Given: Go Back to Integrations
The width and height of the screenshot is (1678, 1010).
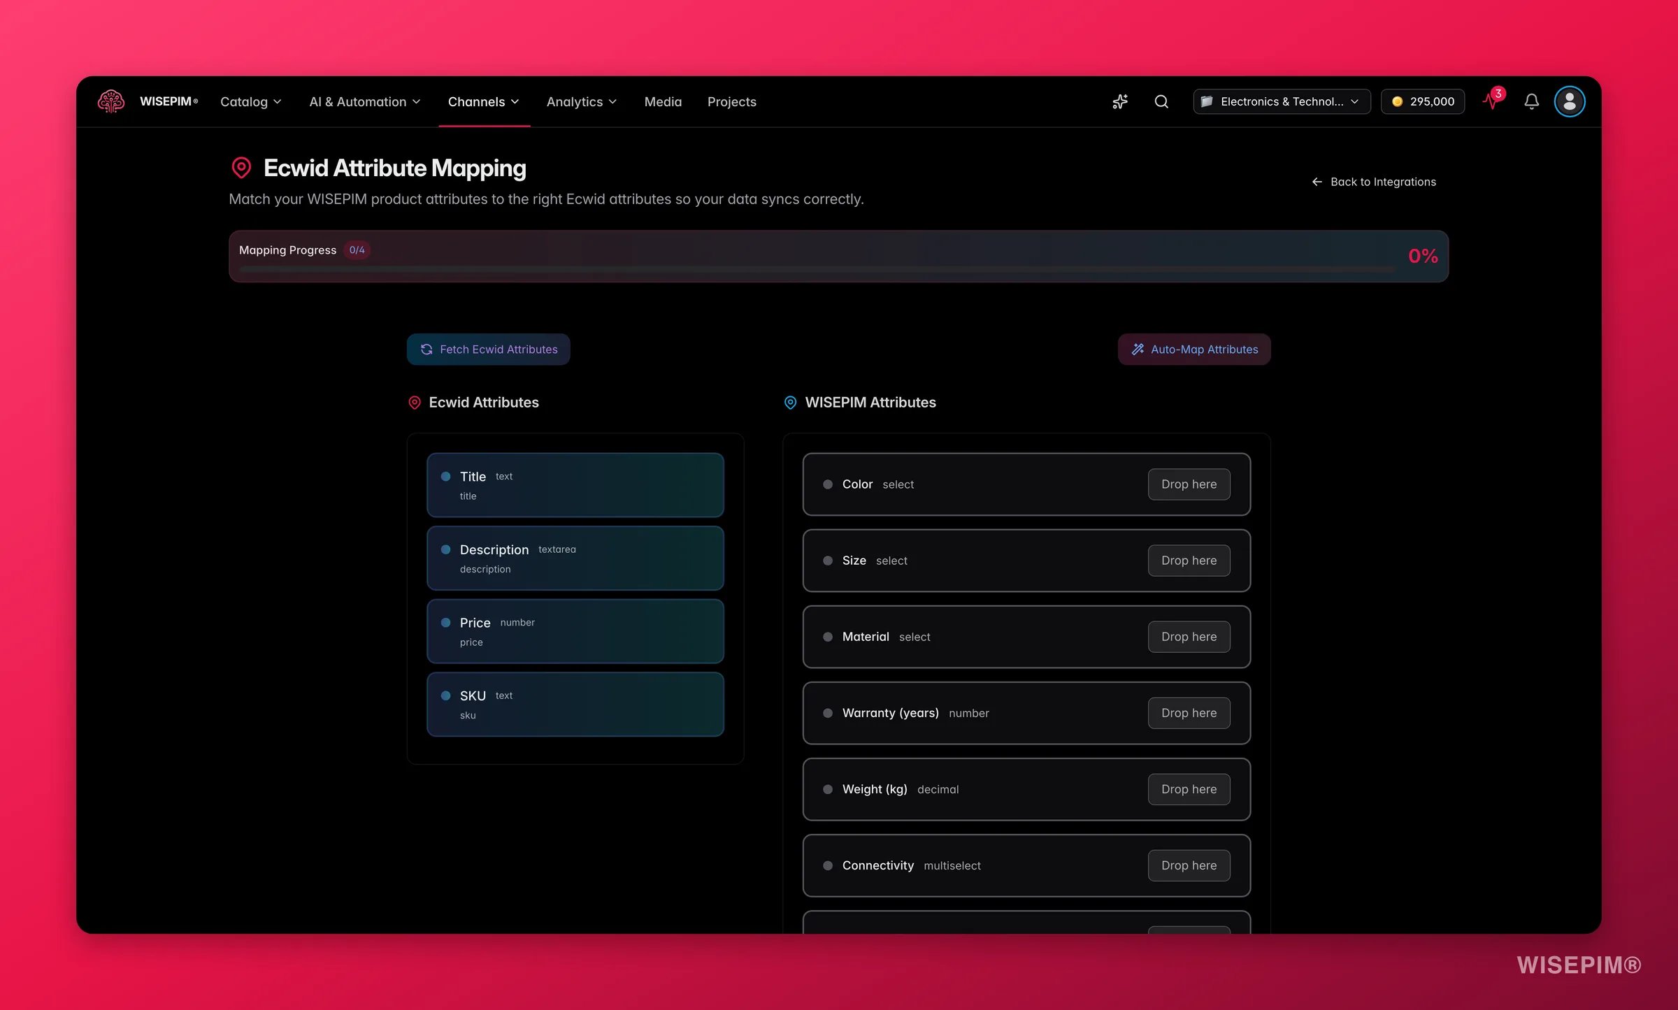Looking at the screenshot, I should 1374,182.
